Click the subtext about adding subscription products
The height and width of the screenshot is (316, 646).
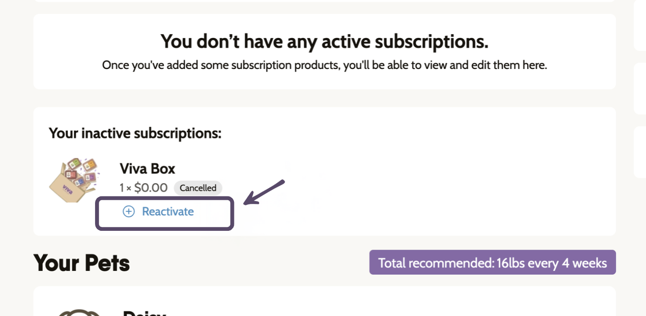click(324, 66)
